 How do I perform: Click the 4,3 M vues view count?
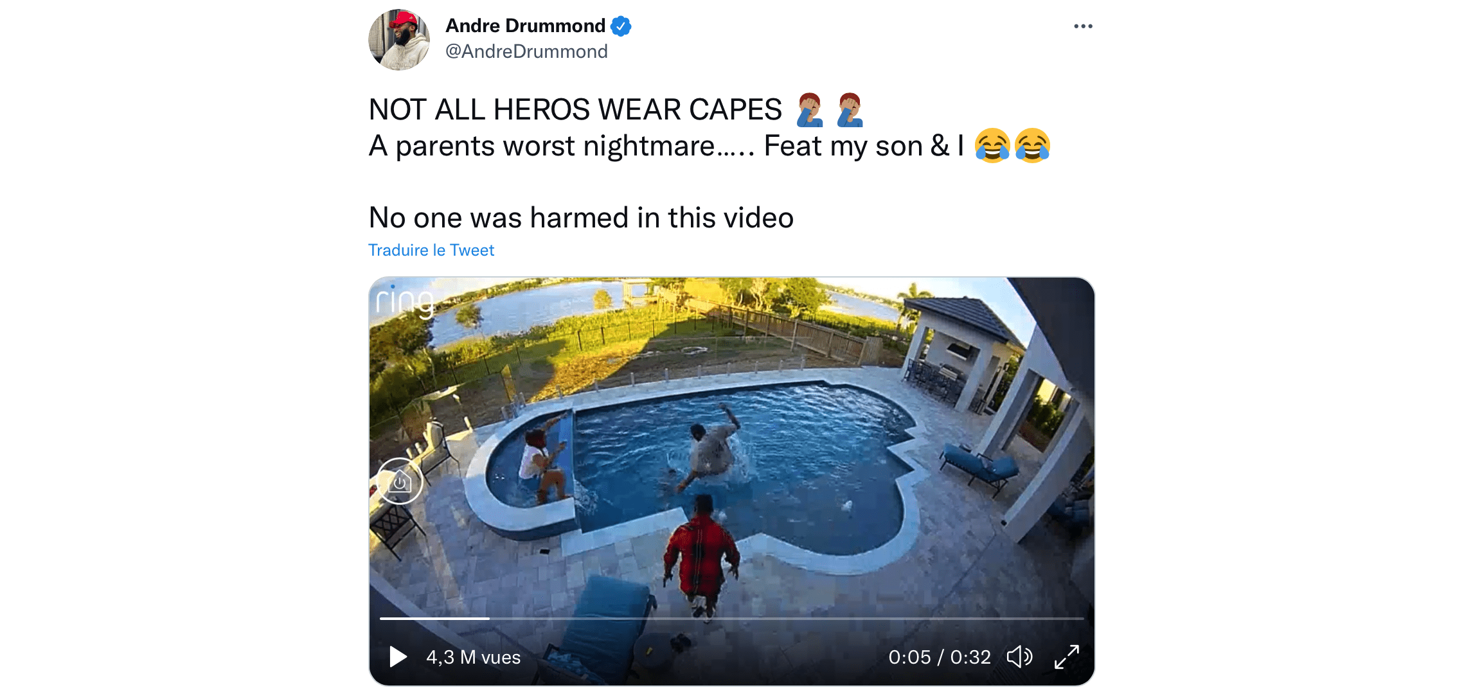click(x=474, y=657)
